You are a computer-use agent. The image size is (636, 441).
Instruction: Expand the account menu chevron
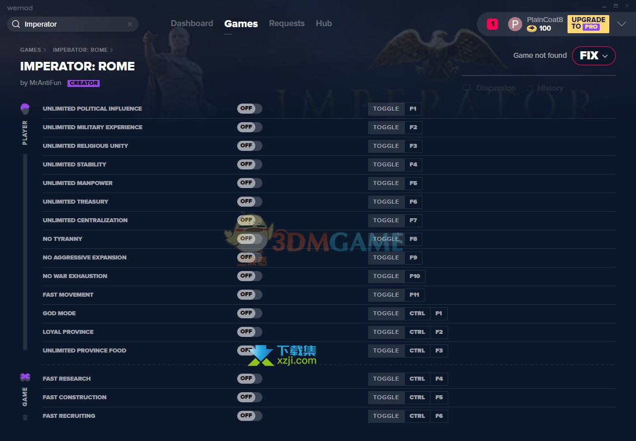click(x=622, y=24)
